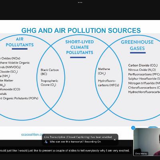Open the three-dot more options menu
Screen dimensions: 160x160
(80, 2)
